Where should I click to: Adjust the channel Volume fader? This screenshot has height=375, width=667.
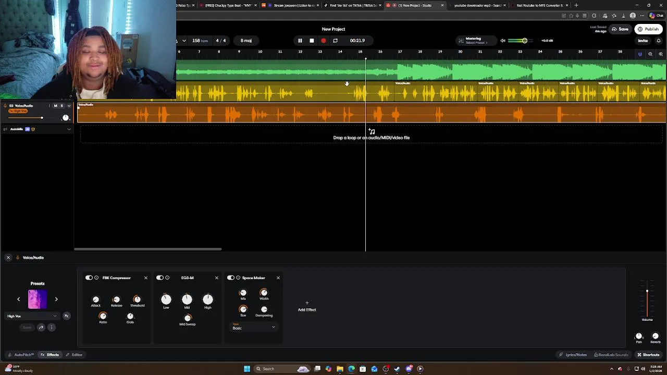click(647, 292)
